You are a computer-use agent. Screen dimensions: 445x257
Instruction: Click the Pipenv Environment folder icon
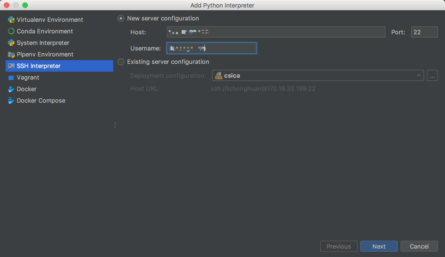(x=11, y=55)
